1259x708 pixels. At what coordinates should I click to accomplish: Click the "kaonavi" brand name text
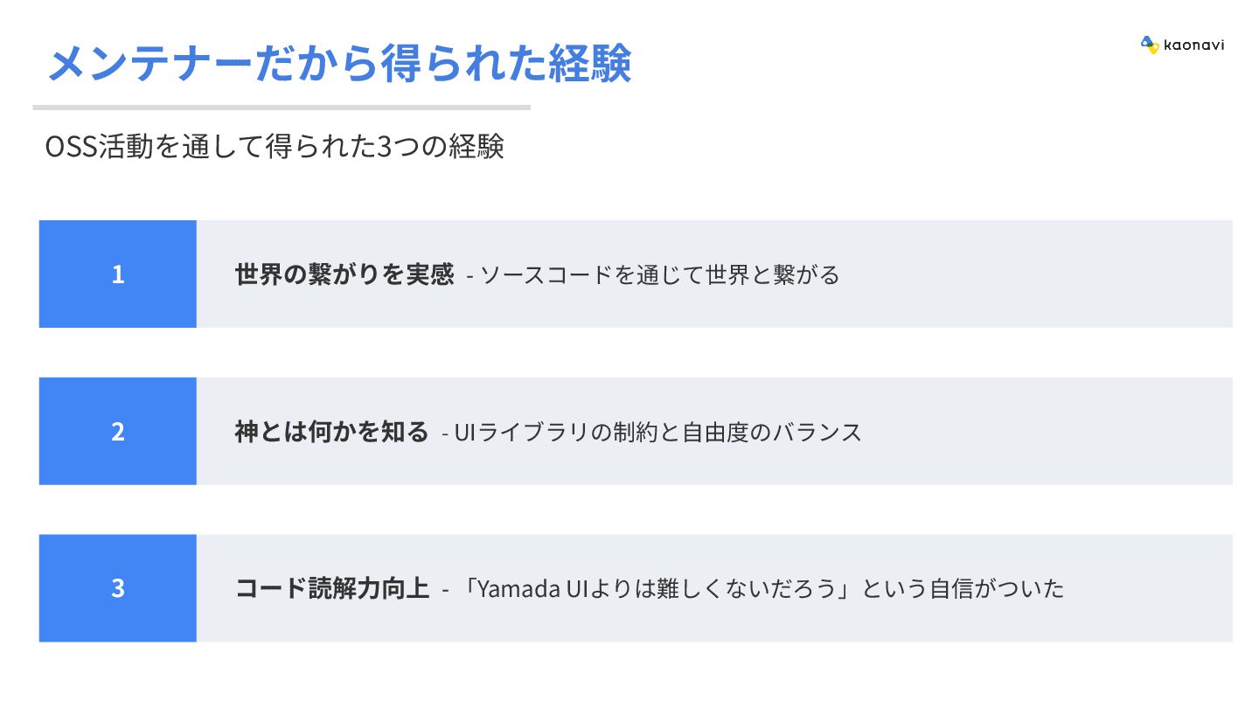pyautogui.click(x=1193, y=45)
